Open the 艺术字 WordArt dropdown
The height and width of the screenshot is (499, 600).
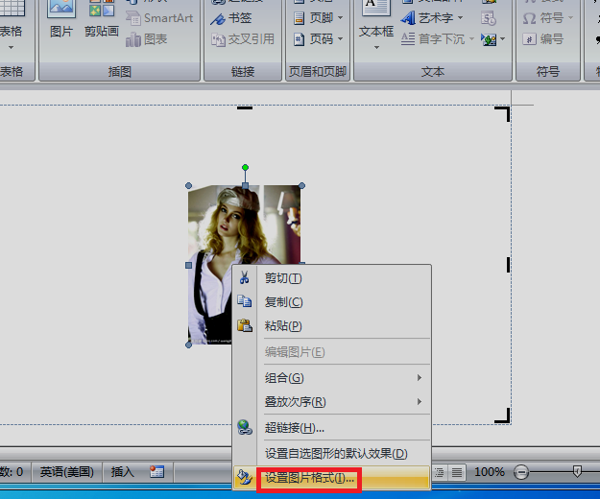point(432,18)
